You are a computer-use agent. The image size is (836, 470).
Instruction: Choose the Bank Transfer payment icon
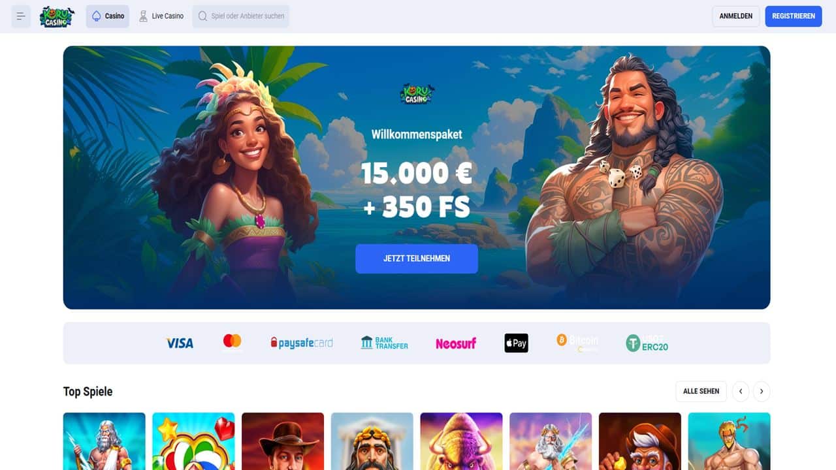tap(384, 343)
